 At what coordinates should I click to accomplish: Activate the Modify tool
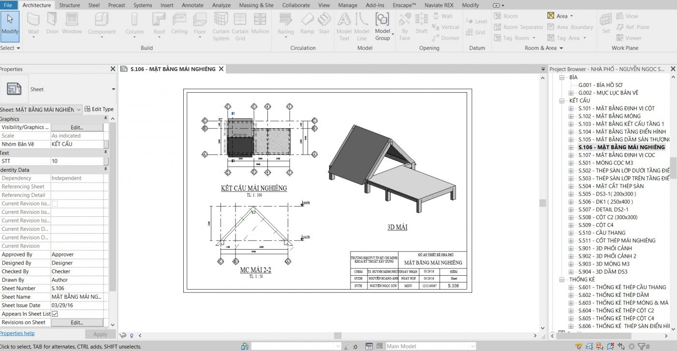click(10, 24)
